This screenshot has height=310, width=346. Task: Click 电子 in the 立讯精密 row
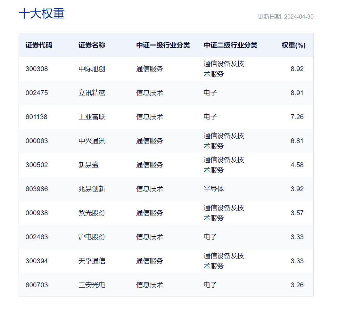click(x=210, y=93)
